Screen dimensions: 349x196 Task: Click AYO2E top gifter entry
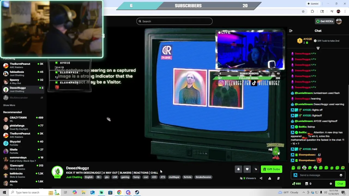305,41
